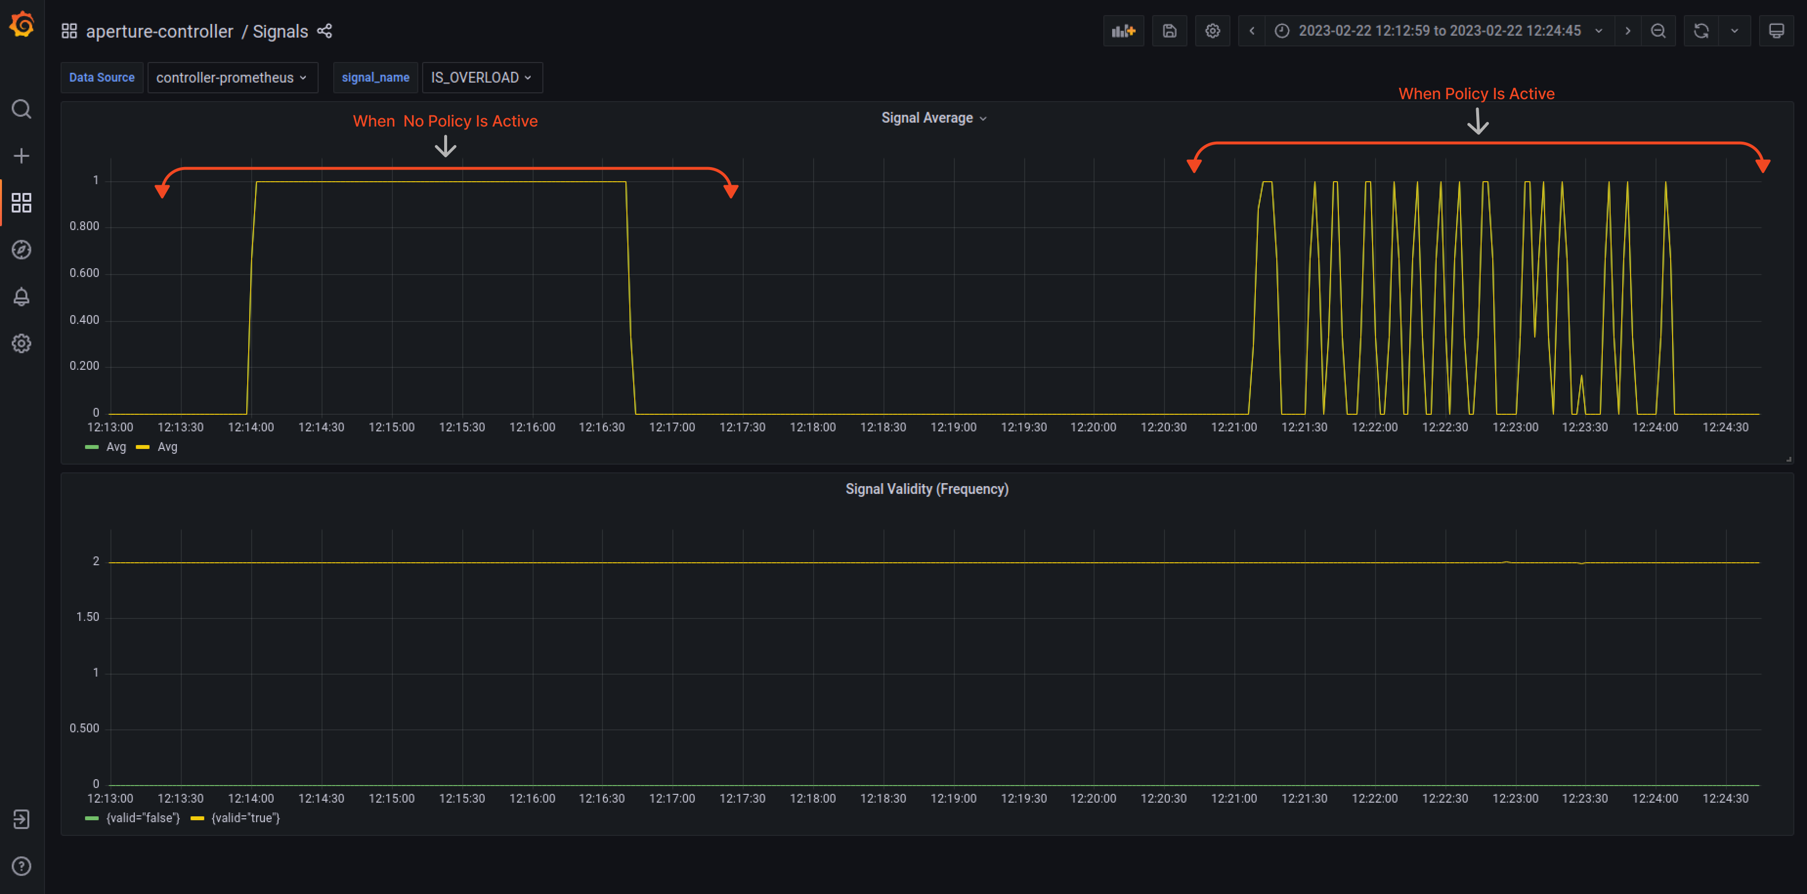Zoom out the time range
This screenshot has height=894, width=1807.
(x=1658, y=31)
